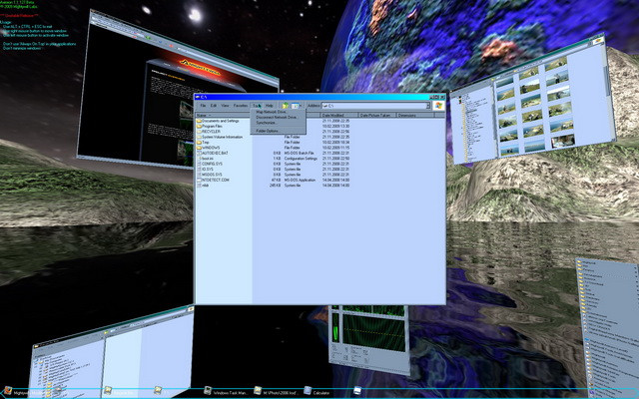The height and width of the screenshot is (399, 639).
Task: Select the CONFIG.SYS file icon
Action: [200, 164]
